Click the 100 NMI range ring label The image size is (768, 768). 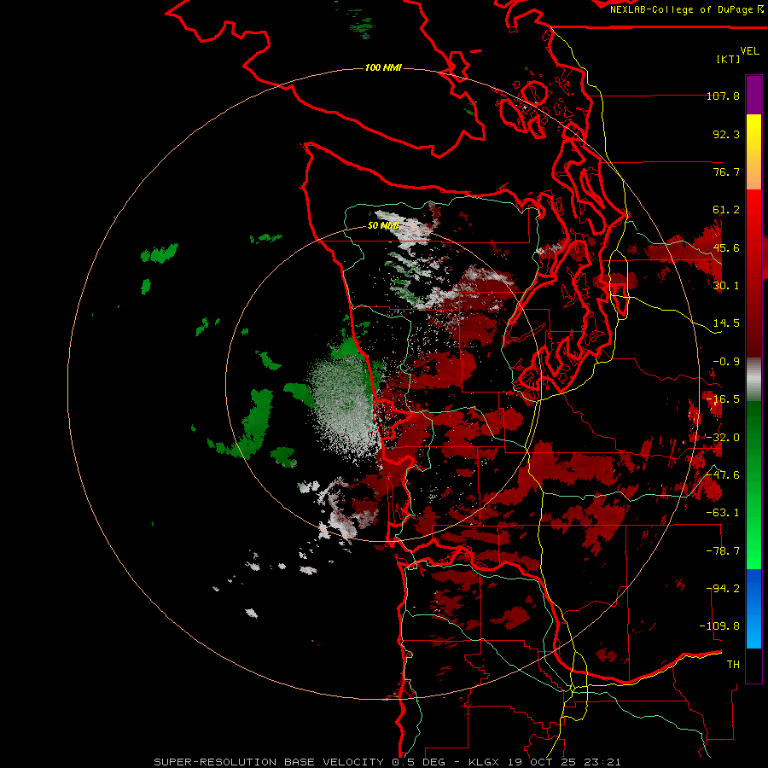383,67
